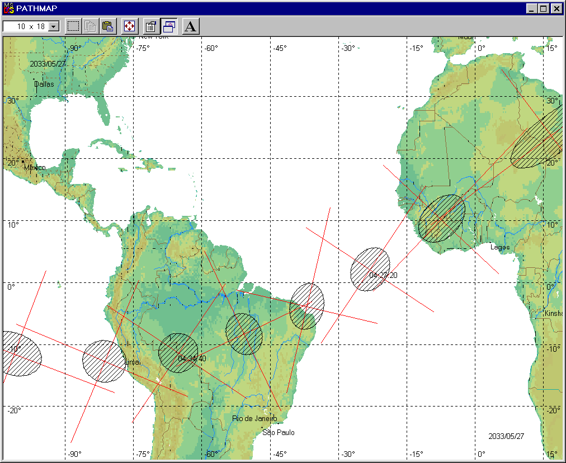The height and width of the screenshot is (463, 566).
Task: Expand the font size dropdown arrow
Action: (x=54, y=26)
